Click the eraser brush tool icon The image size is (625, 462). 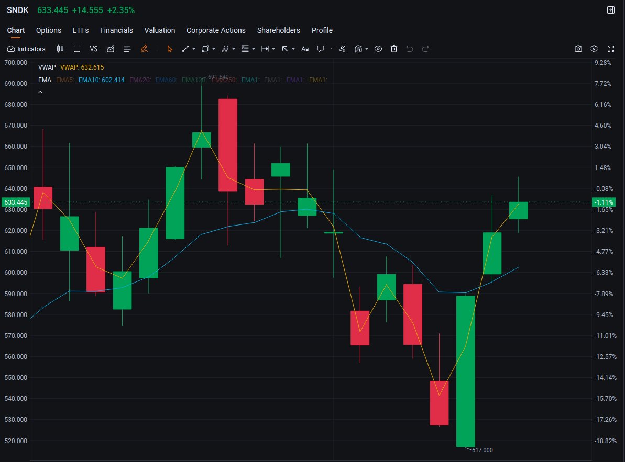coord(342,49)
